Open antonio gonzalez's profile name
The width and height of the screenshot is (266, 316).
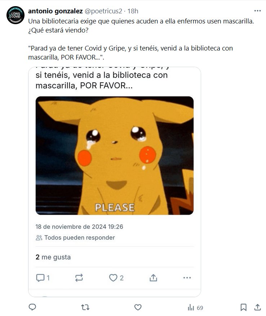[x=56, y=11]
